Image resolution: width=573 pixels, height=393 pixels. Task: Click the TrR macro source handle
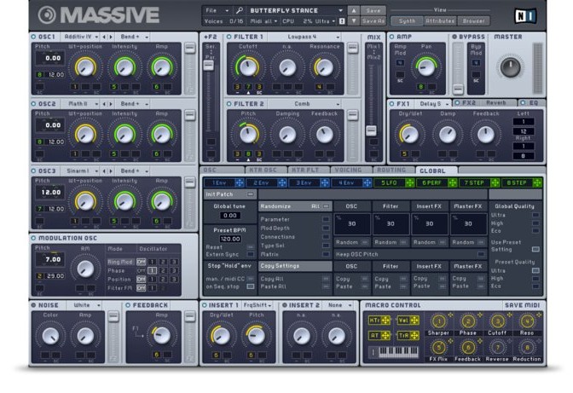pyautogui.click(x=414, y=335)
